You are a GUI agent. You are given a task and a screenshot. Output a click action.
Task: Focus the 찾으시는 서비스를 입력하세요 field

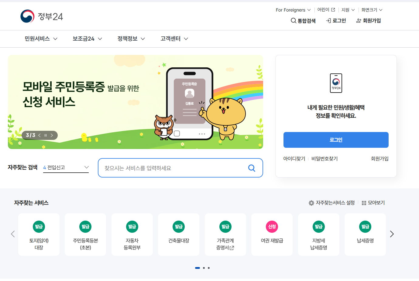pyautogui.click(x=175, y=168)
